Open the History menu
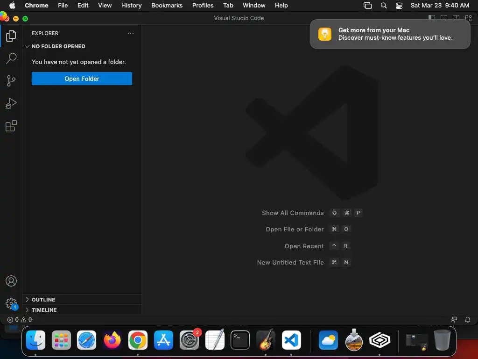The image size is (478, 359). click(x=131, y=5)
